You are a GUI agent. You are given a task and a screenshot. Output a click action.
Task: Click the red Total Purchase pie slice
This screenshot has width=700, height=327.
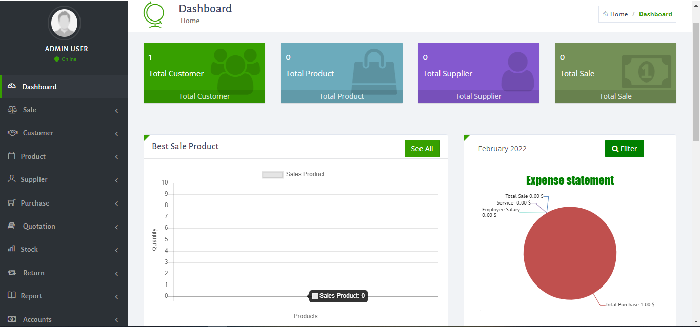[x=570, y=253]
